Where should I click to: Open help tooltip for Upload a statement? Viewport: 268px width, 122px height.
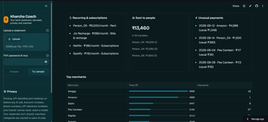47,30
